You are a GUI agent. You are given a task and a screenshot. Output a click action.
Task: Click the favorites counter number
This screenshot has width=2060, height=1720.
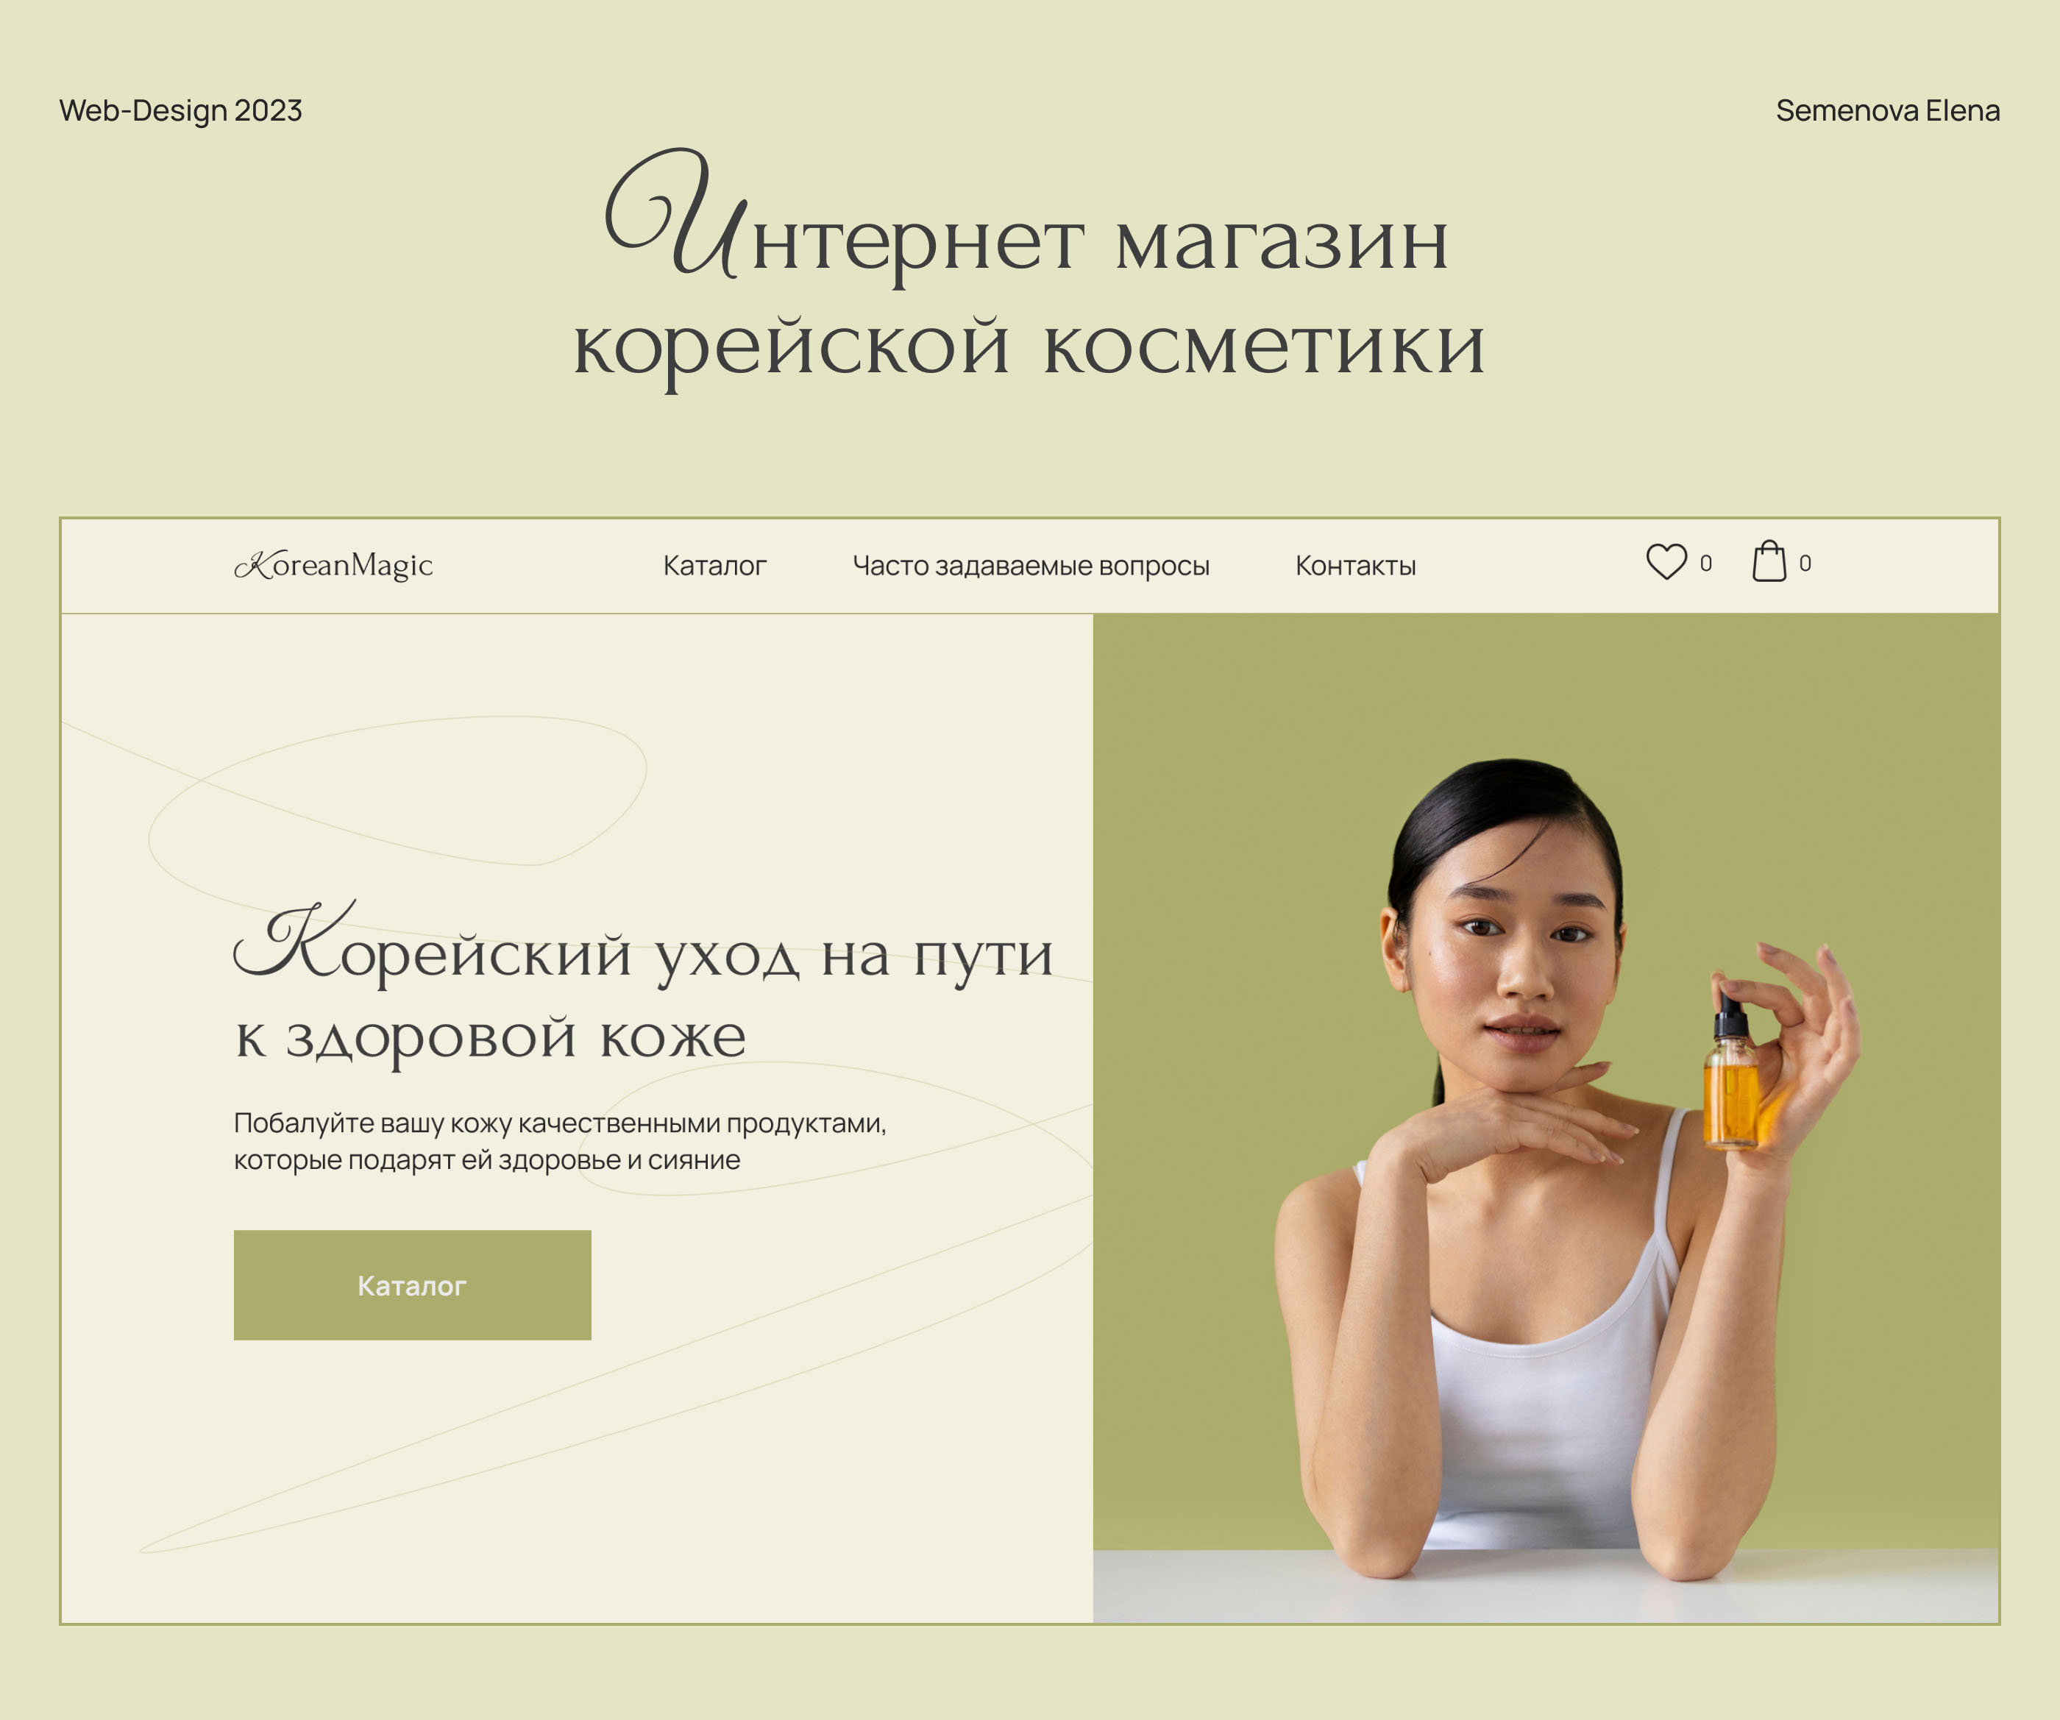point(1706,564)
